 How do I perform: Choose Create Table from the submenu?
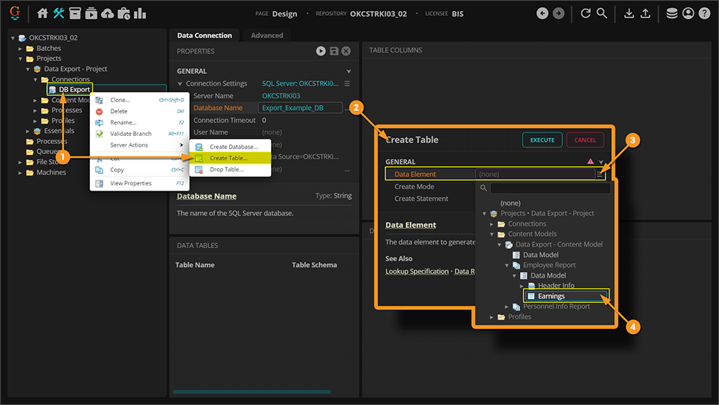click(x=228, y=158)
